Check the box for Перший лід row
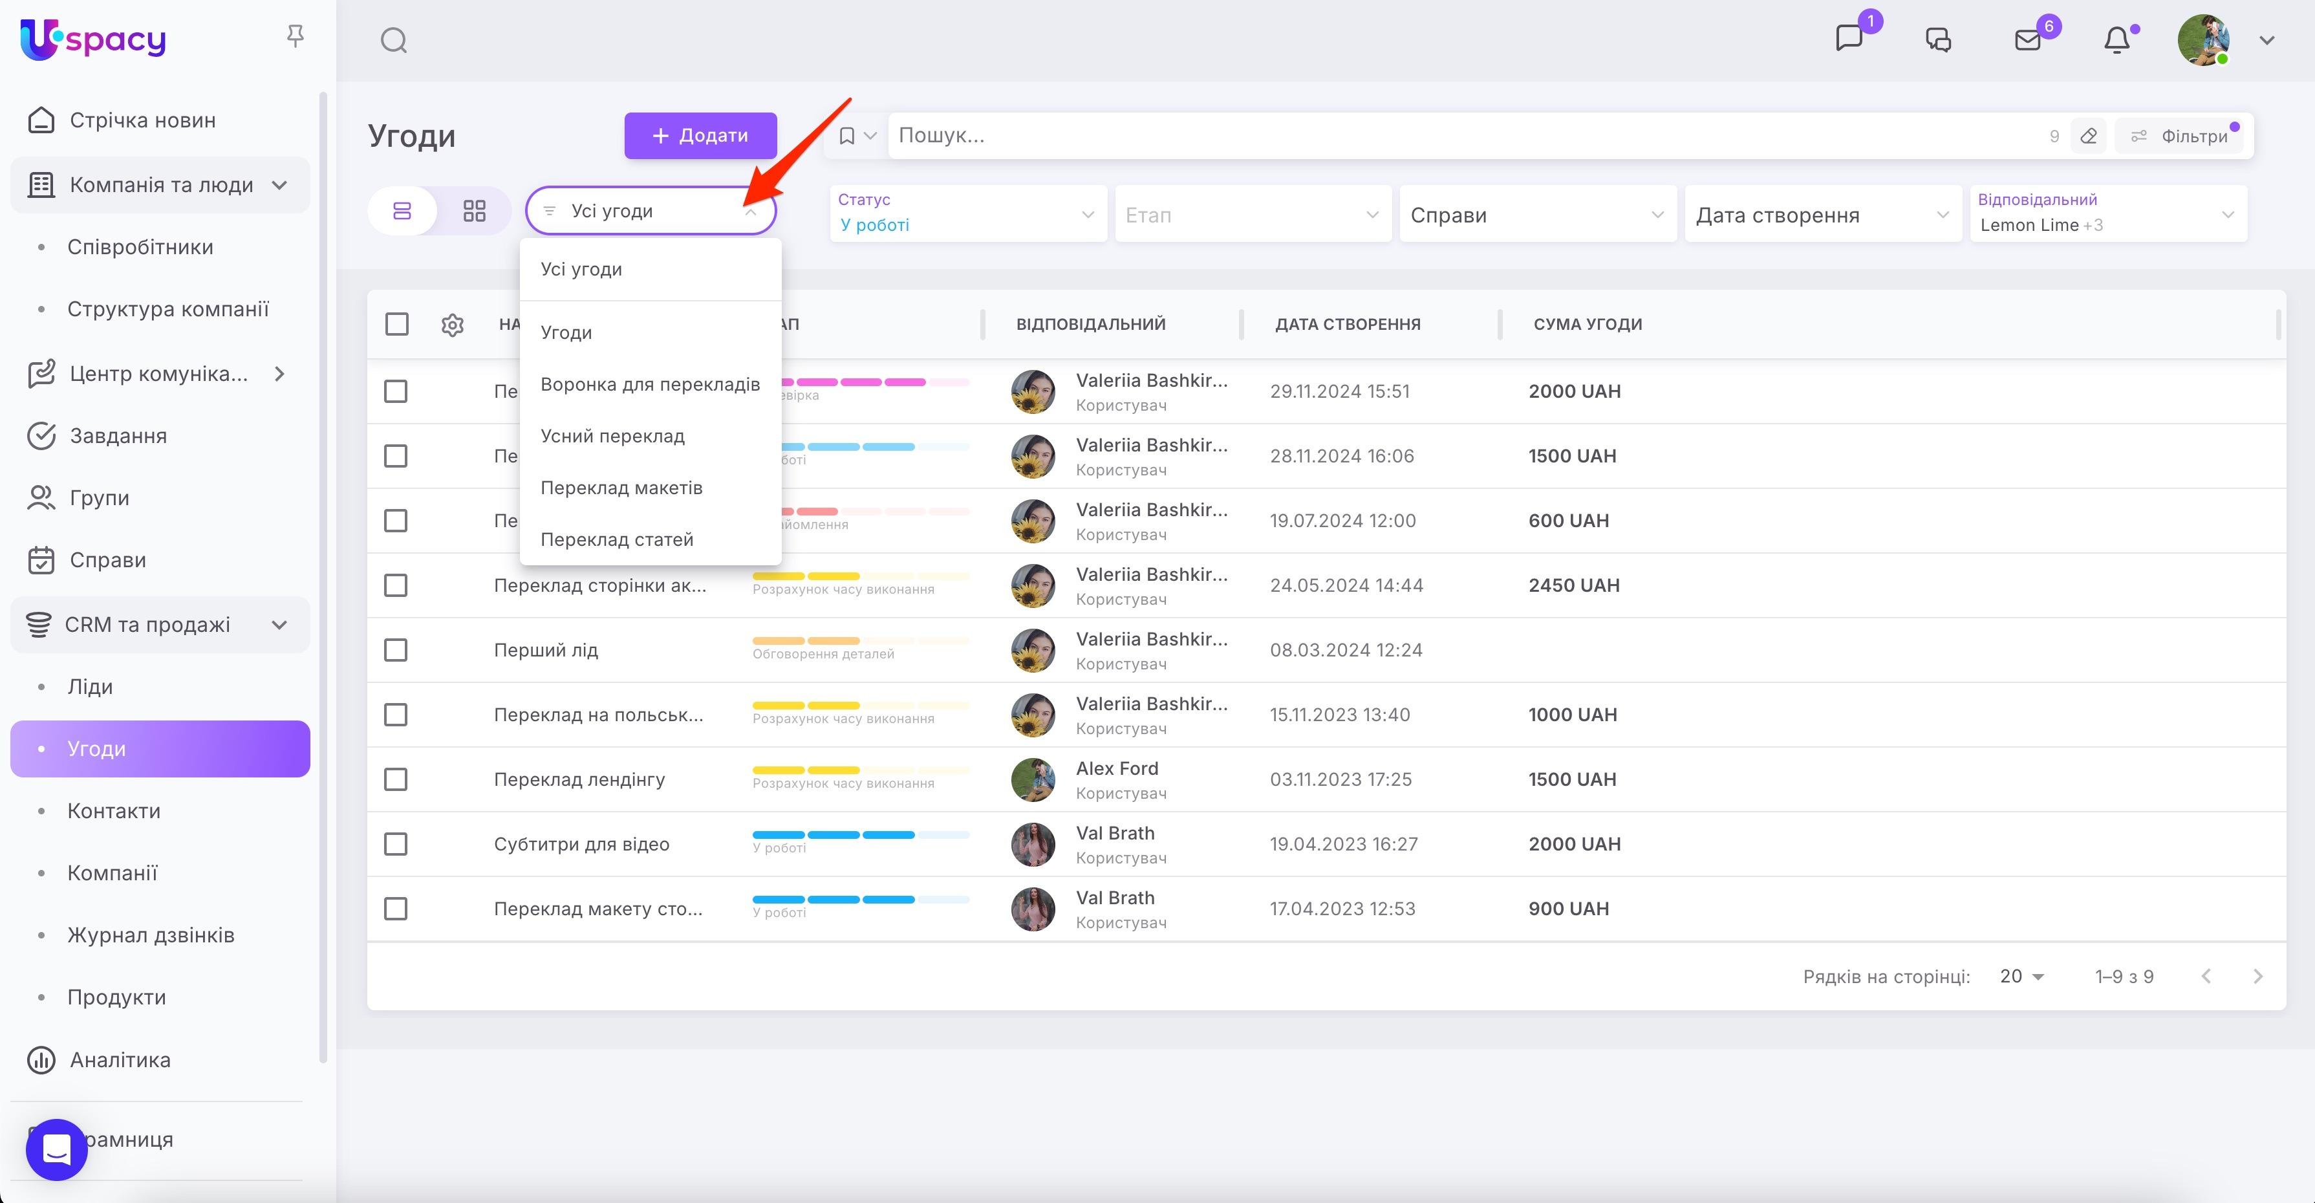The height and width of the screenshot is (1203, 2315). tap(395, 650)
